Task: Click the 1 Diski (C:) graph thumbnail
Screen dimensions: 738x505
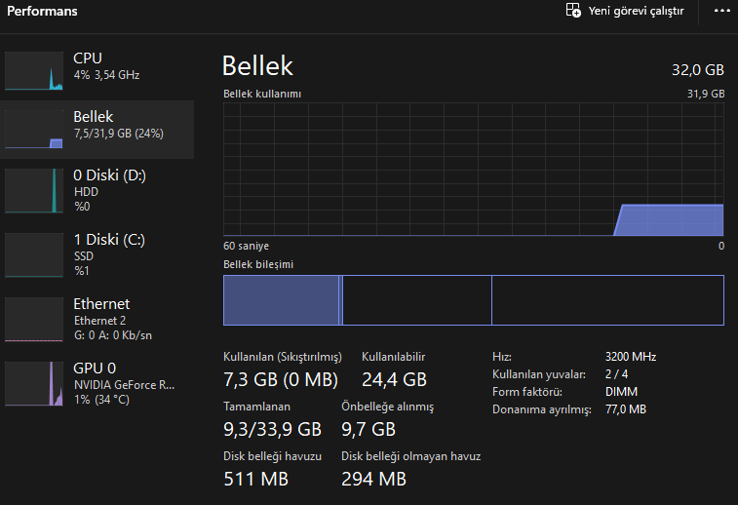Action: [33, 254]
